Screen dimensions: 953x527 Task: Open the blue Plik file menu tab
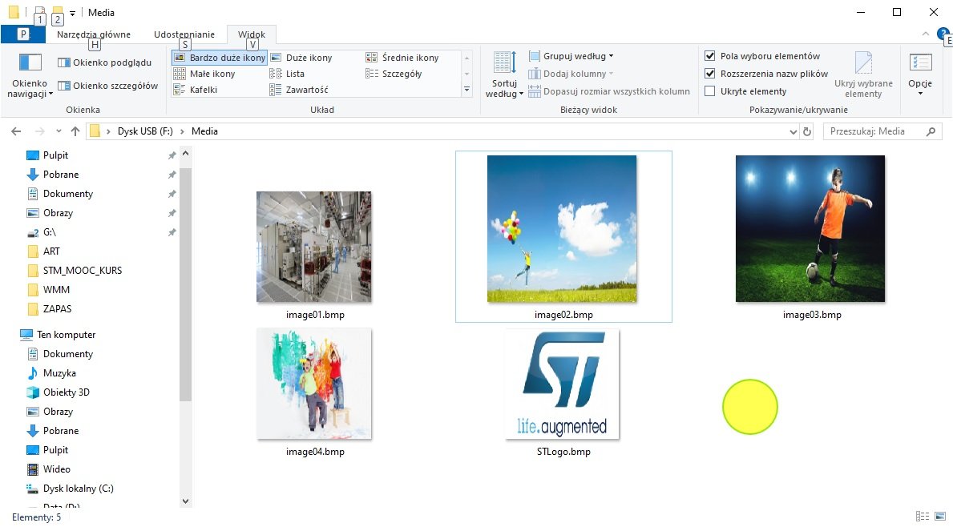click(x=23, y=34)
